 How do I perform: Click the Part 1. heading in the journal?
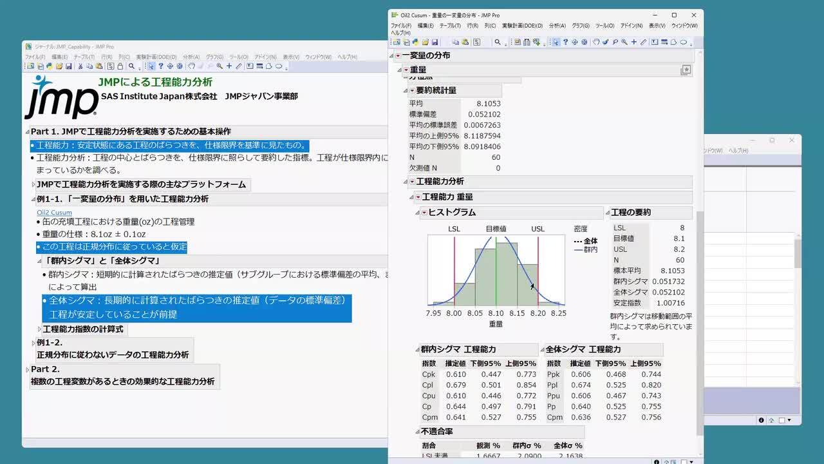click(131, 131)
